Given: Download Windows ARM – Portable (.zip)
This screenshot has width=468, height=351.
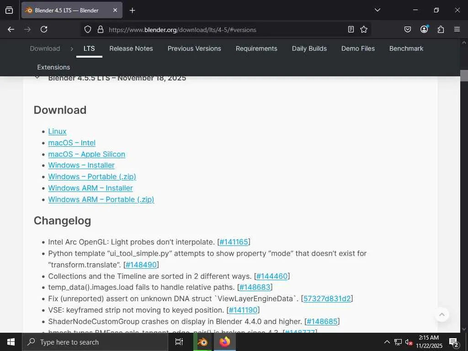Looking at the screenshot, I should click(x=101, y=199).
